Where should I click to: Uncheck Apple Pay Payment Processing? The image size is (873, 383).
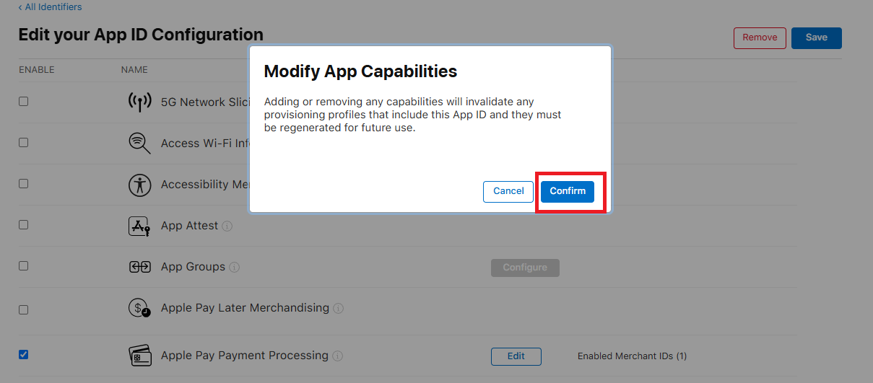24,354
